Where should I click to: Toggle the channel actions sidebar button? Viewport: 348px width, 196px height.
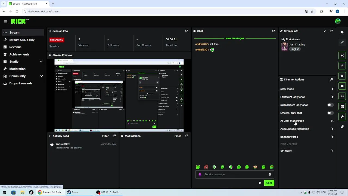point(342,106)
